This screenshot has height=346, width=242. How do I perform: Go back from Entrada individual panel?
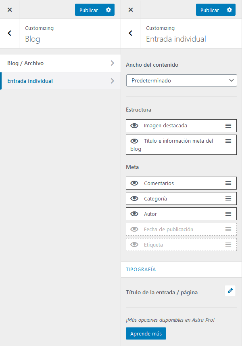click(x=131, y=34)
